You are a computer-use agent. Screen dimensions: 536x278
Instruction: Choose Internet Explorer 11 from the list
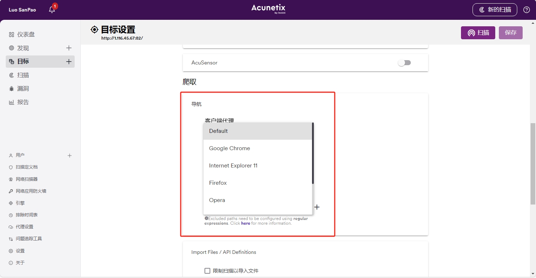click(x=258, y=166)
